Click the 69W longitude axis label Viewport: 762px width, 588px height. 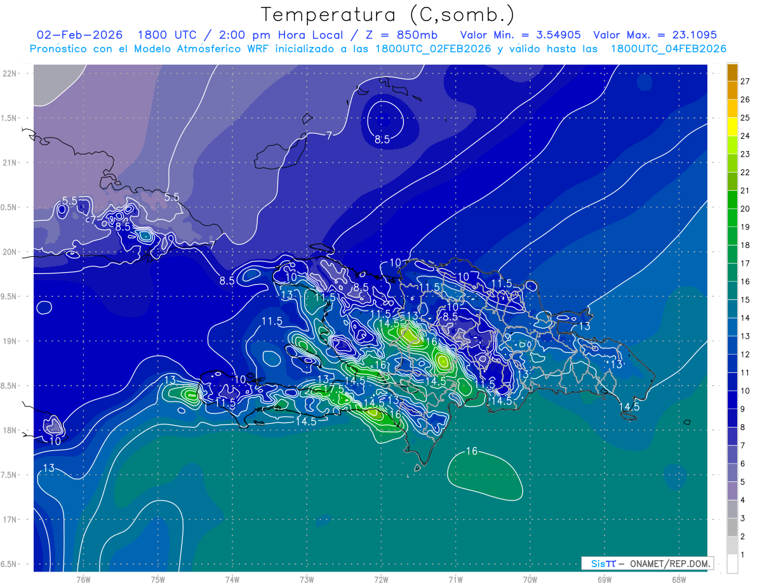605,580
